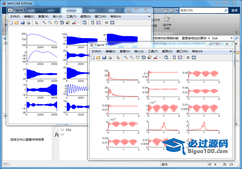The image size is (242, 169).
Task: Toggle Hide Plot Tools in Figure 7
Action: click(188, 57)
